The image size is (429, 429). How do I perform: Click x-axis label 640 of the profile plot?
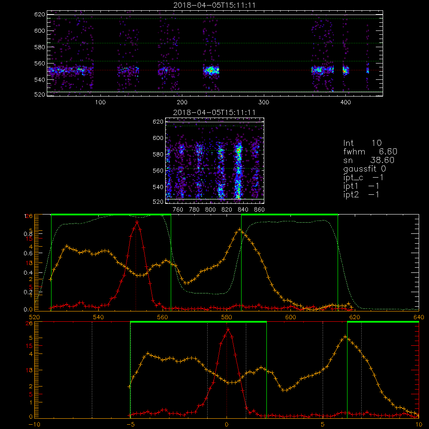tap(419, 317)
